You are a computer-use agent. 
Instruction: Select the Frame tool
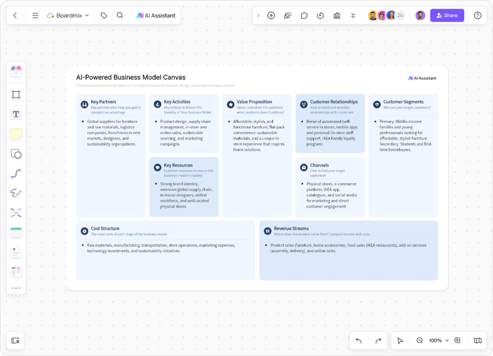point(16,94)
